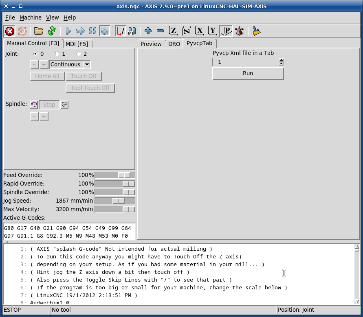Reload the current file
This screenshot has height=317, width=363.
tap(52, 31)
